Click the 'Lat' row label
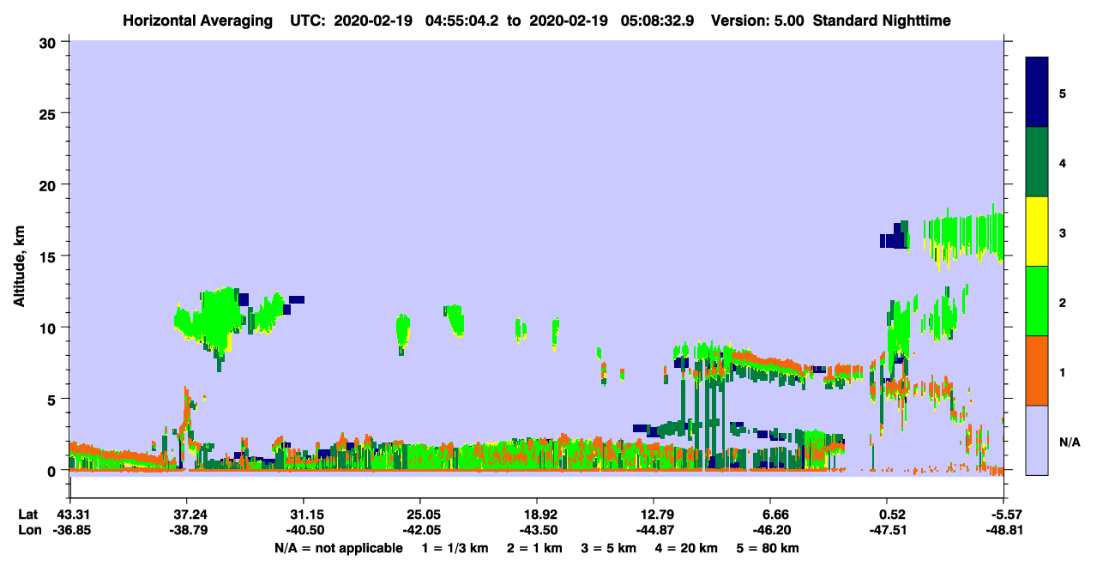Screen dimensions: 1115x572 coord(28,515)
